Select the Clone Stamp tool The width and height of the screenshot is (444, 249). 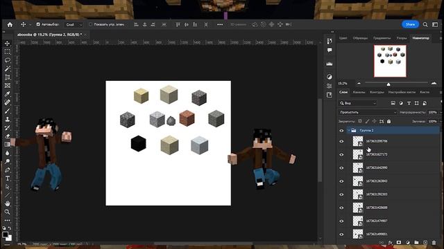8,119
